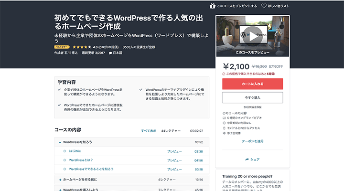Viewport: 344px width, 191px height.
Task: Click the 02:38 duration for はじめに
Action: [x=199, y=151]
